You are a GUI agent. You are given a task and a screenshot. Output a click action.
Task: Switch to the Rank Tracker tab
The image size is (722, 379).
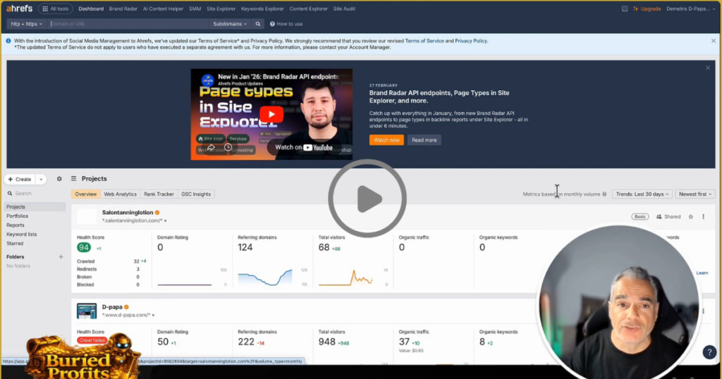(159, 194)
